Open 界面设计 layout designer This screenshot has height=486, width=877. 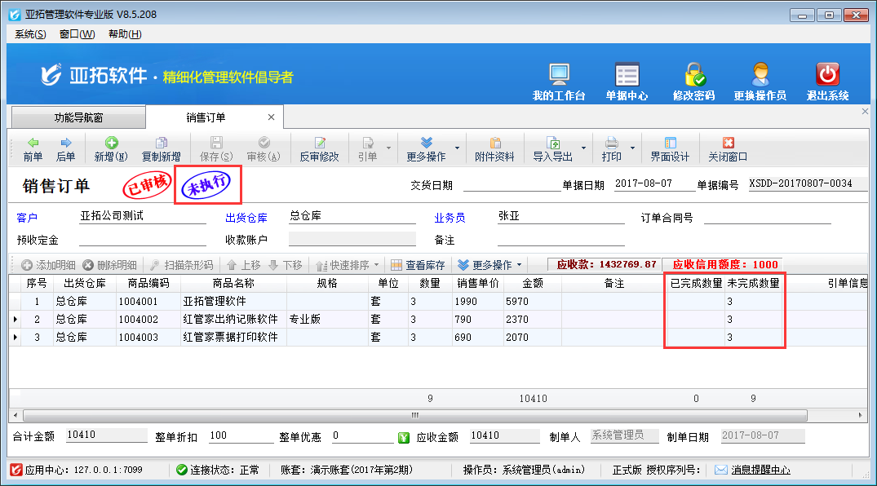coord(670,149)
